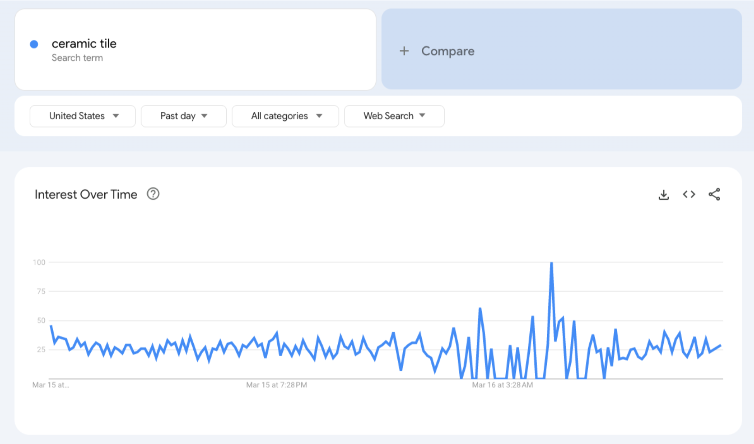Change the Web Search type dropdown

point(394,116)
